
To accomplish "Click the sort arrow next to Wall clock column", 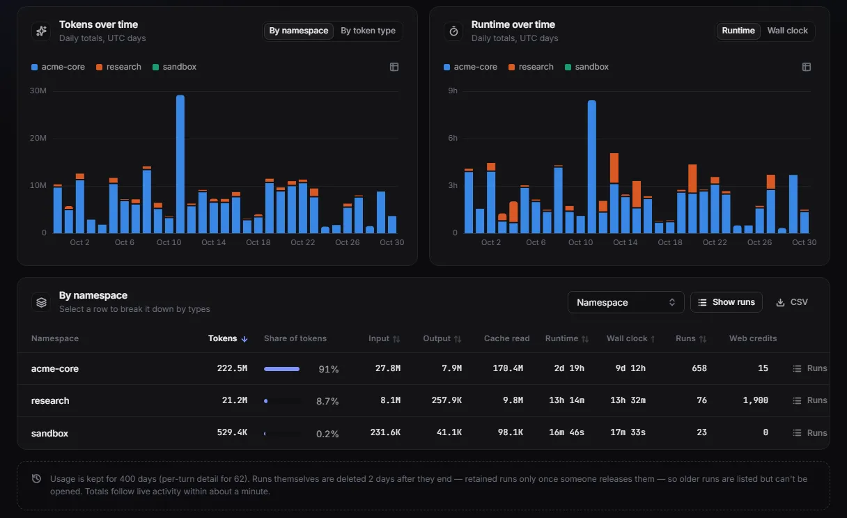I will point(653,339).
